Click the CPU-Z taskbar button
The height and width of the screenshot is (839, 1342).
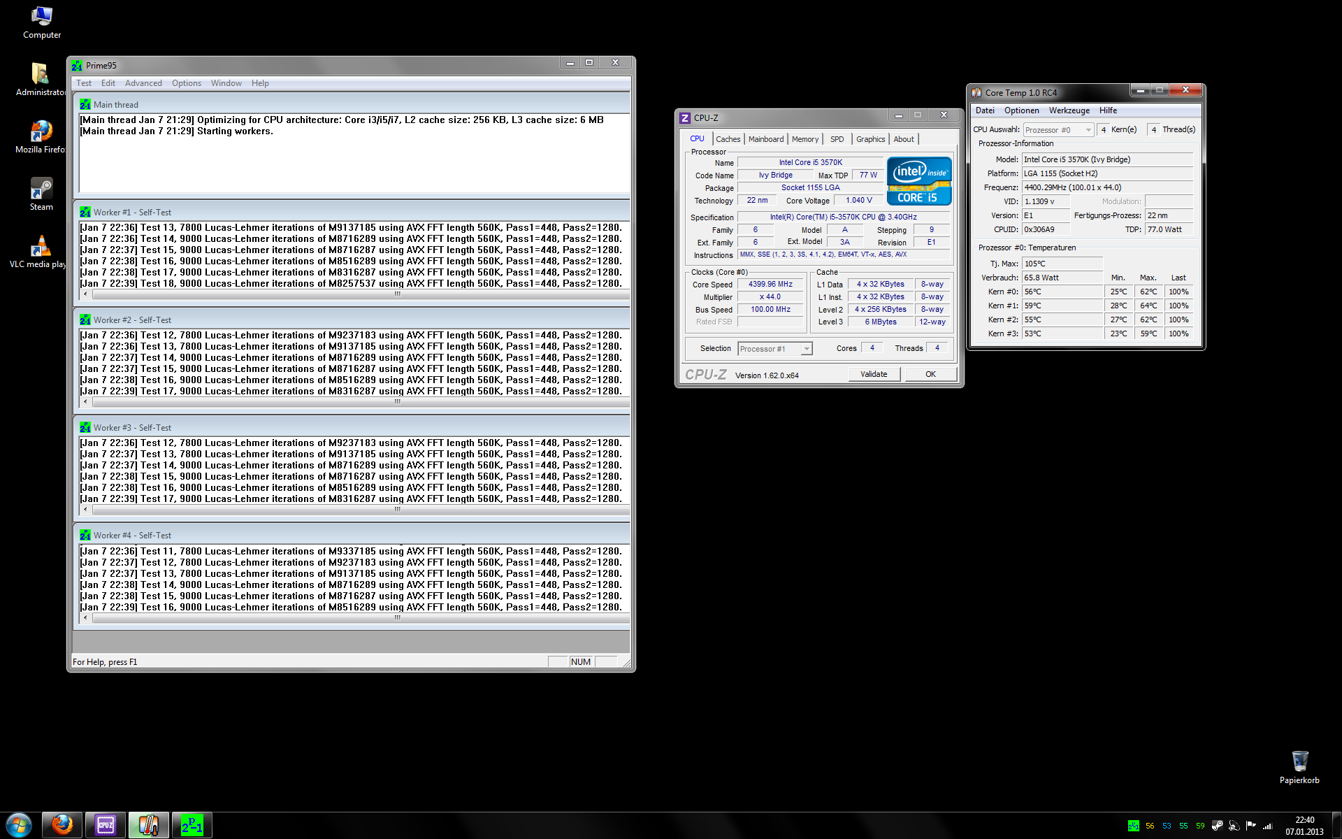pos(106,825)
